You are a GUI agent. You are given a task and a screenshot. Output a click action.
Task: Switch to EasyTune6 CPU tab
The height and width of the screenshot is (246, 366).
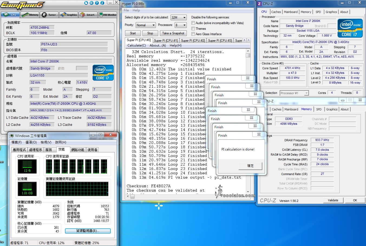point(11,15)
